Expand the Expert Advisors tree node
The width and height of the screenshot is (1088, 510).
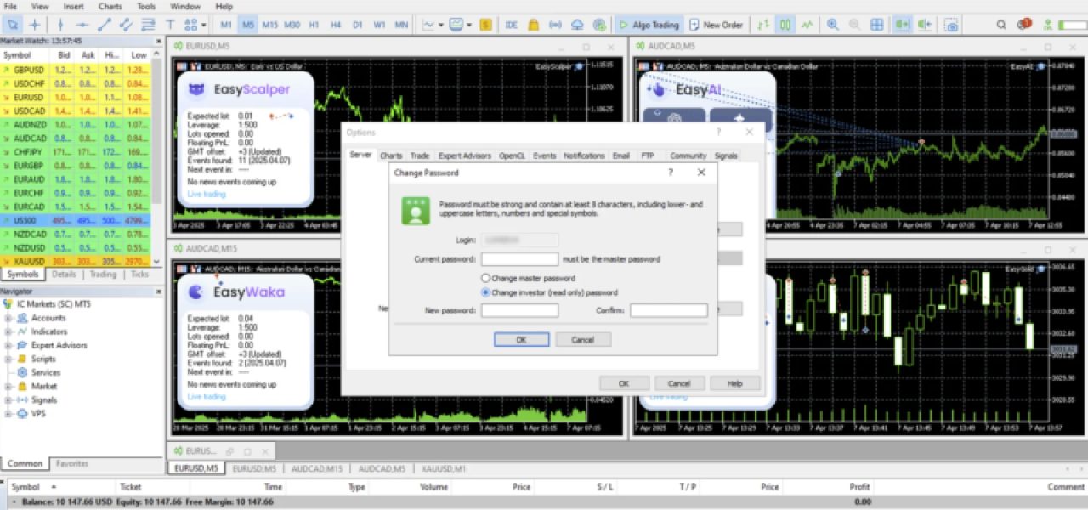8,345
